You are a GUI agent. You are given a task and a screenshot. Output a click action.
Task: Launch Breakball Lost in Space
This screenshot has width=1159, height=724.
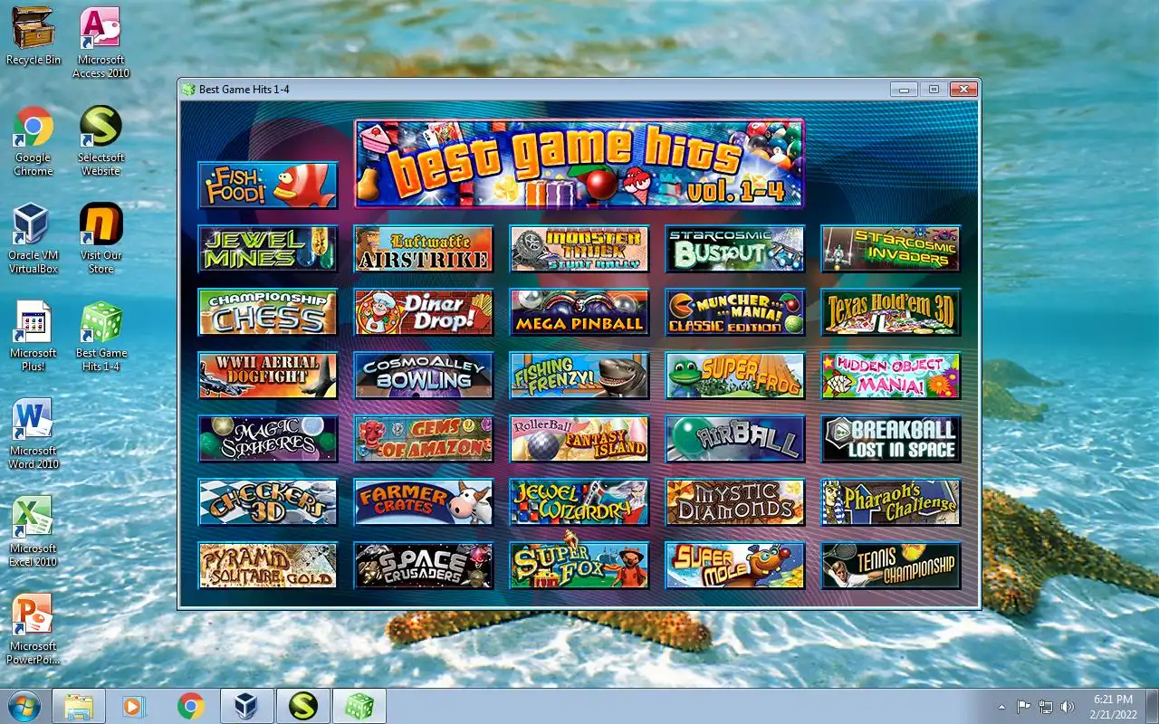pyautogui.click(x=891, y=439)
